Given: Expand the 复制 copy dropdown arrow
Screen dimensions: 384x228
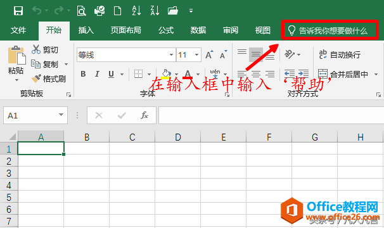Looking at the screenshot, I should 66,65.
